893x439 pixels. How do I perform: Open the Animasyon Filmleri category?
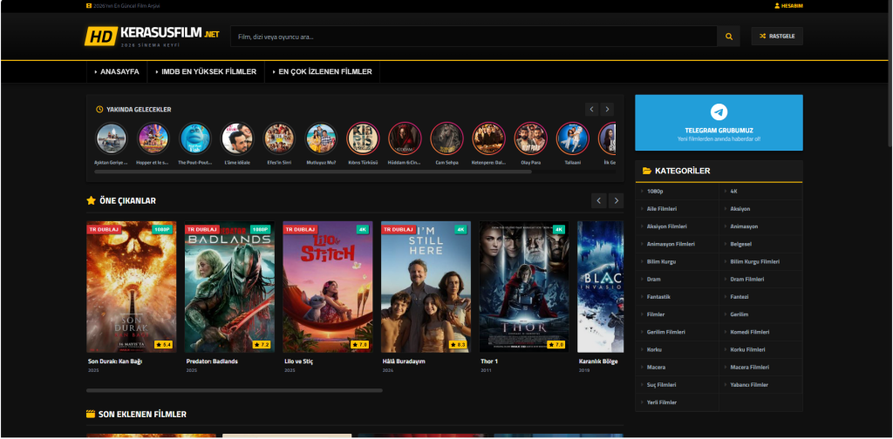pos(671,244)
